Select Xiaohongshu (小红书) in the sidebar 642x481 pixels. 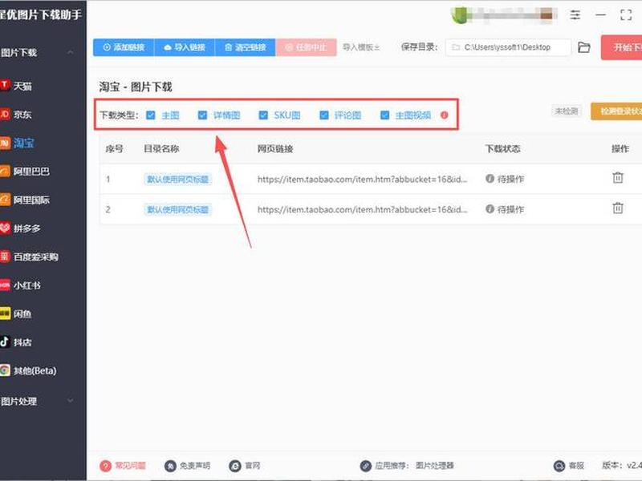point(21,285)
